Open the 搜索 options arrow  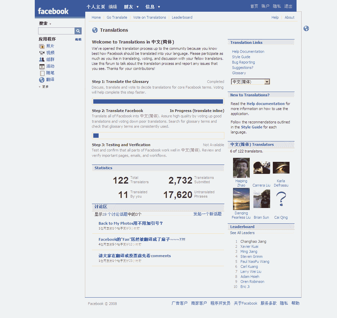coord(50,24)
